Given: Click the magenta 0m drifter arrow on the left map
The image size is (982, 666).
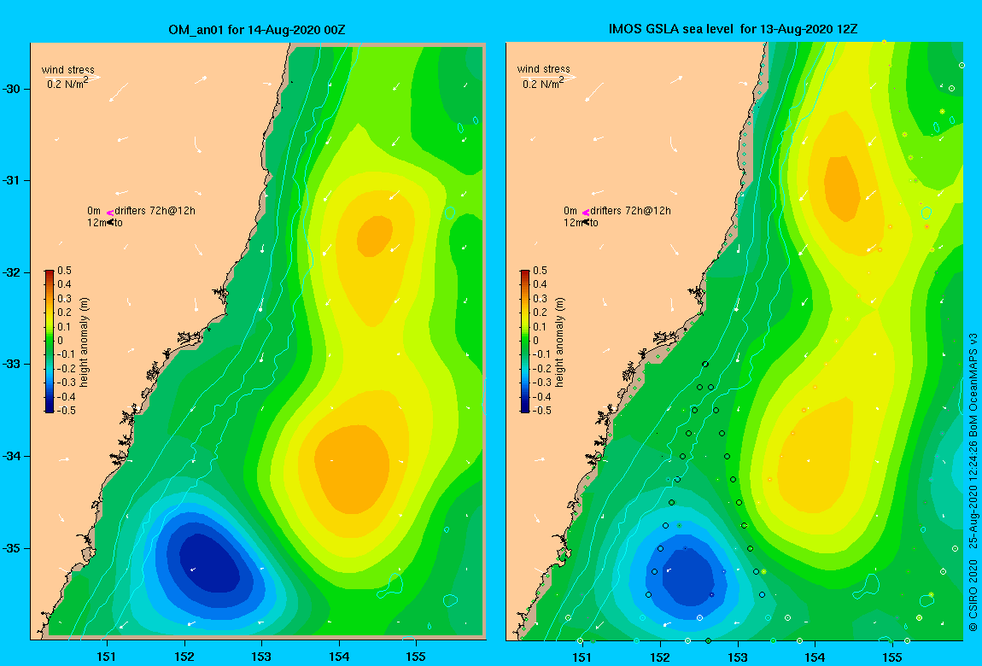Looking at the screenshot, I should click(x=109, y=213).
